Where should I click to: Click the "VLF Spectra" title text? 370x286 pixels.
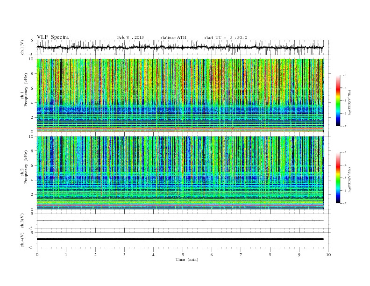(x=53, y=37)
